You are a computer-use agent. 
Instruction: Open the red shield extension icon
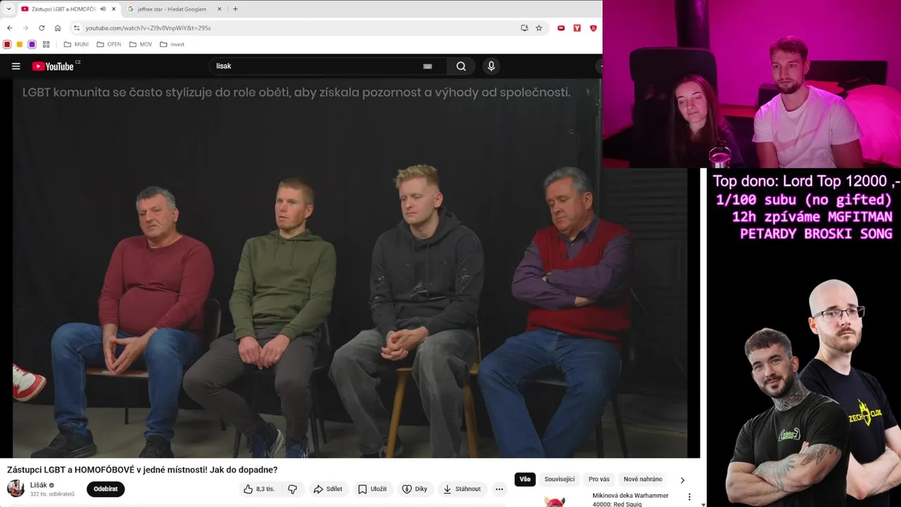593,28
